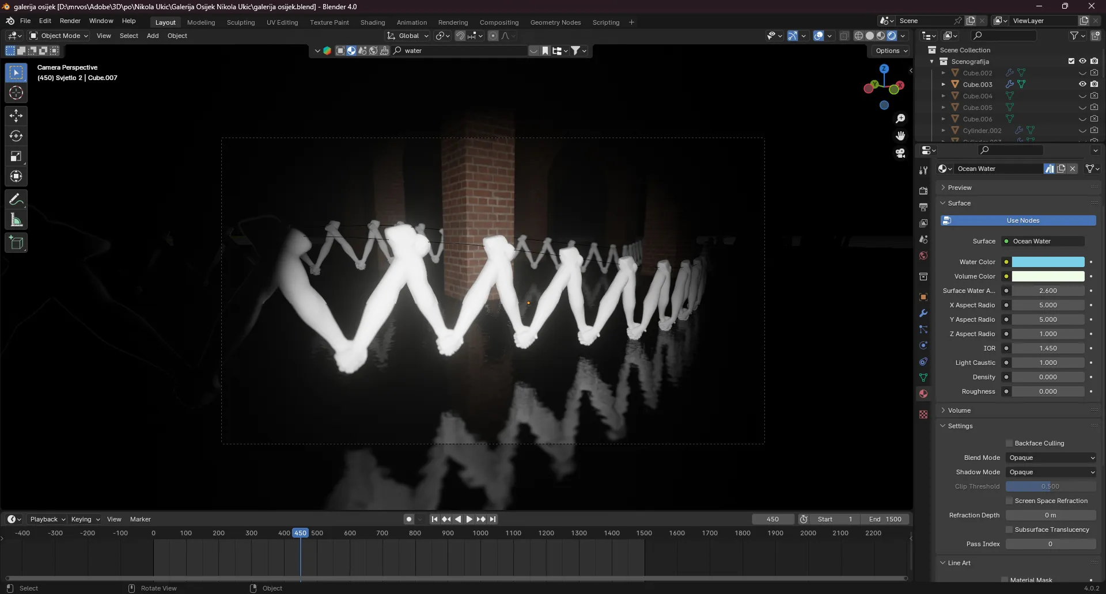Activate the Scale tool

pyautogui.click(x=16, y=156)
